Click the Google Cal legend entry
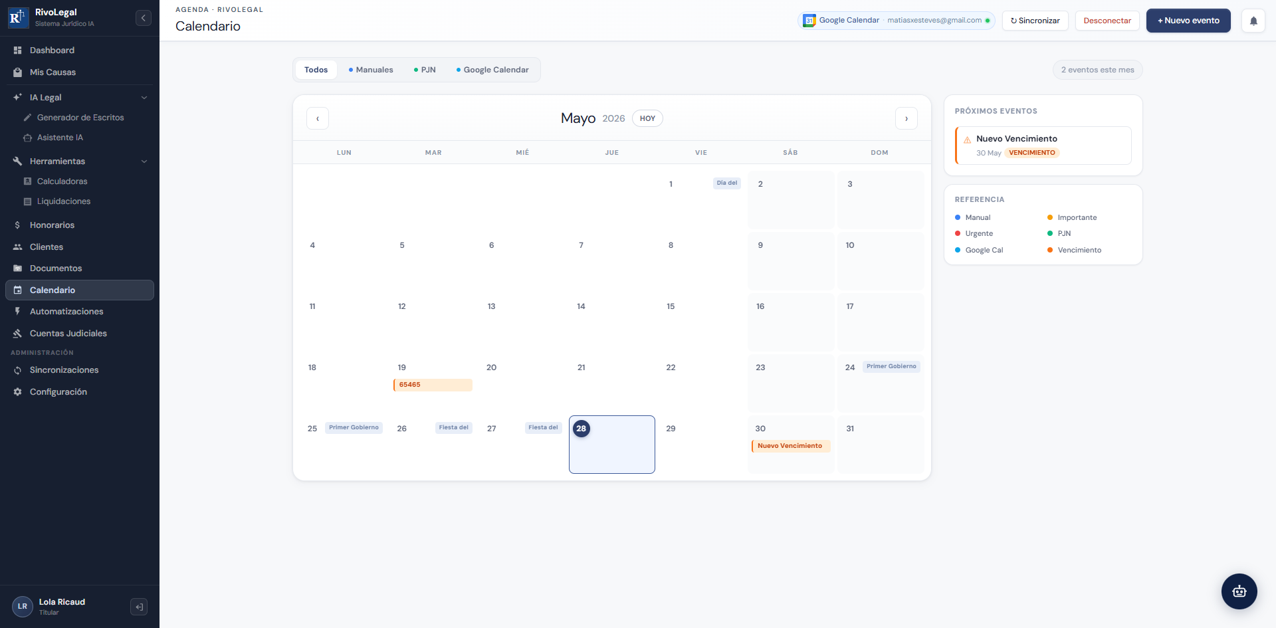The width and height of the screenshot is (1276, 628). pyautogui.click(x=980, y=250)
